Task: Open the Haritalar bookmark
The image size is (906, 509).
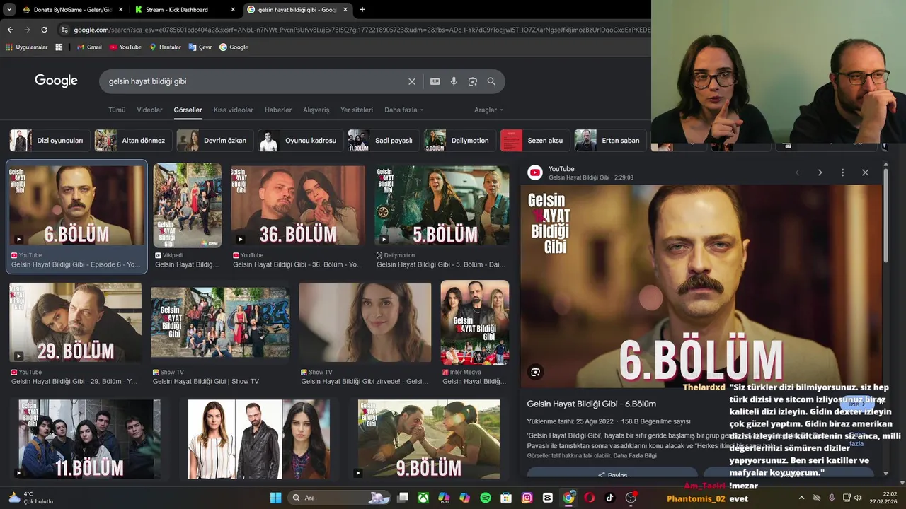Action: click(165, 47)
